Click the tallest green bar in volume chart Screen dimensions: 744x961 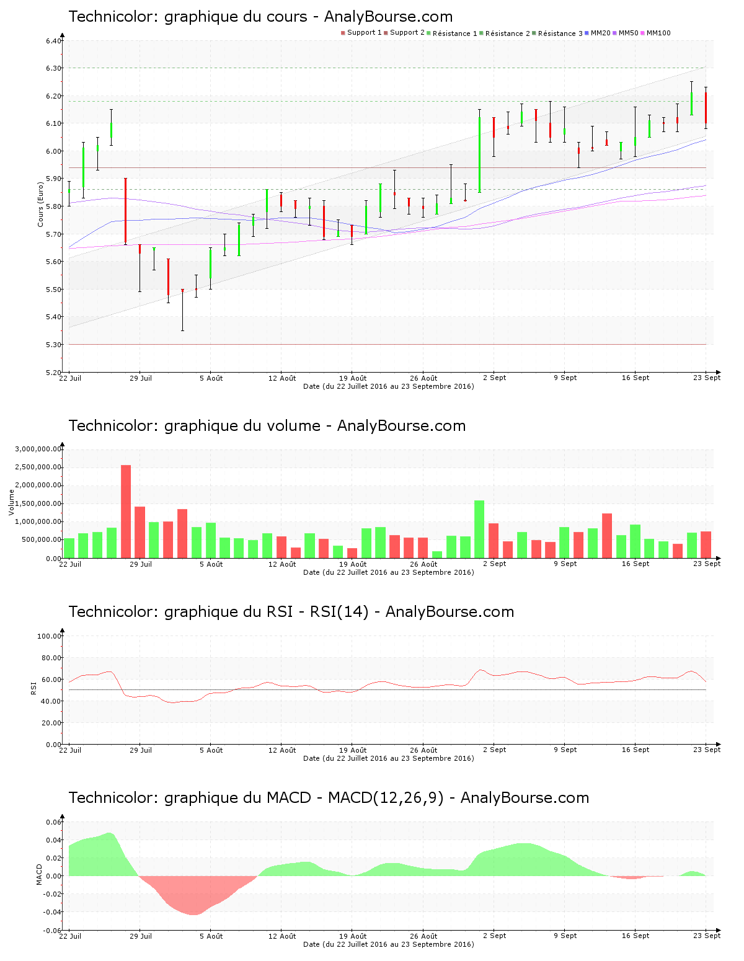pos(479,529)
